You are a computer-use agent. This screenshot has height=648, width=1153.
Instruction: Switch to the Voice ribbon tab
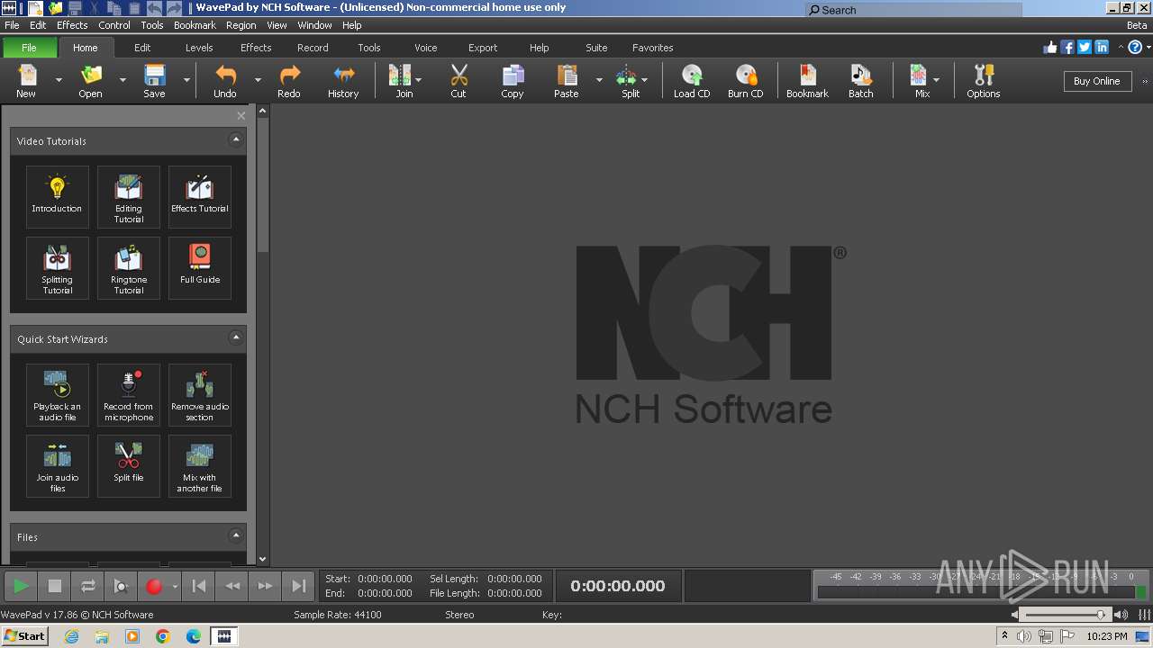426,48
